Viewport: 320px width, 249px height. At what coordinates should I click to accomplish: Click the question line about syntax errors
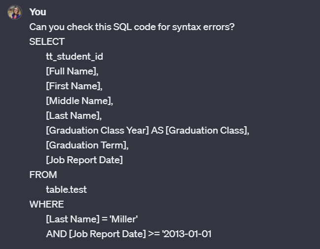pyautogui.click(x=132, y=27)
